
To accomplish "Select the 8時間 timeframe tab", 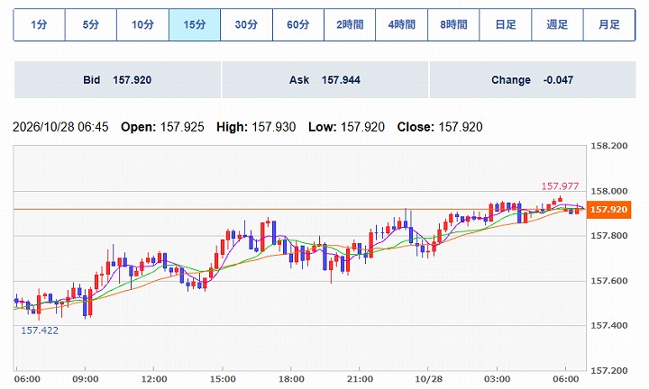I will click(453, 25).
